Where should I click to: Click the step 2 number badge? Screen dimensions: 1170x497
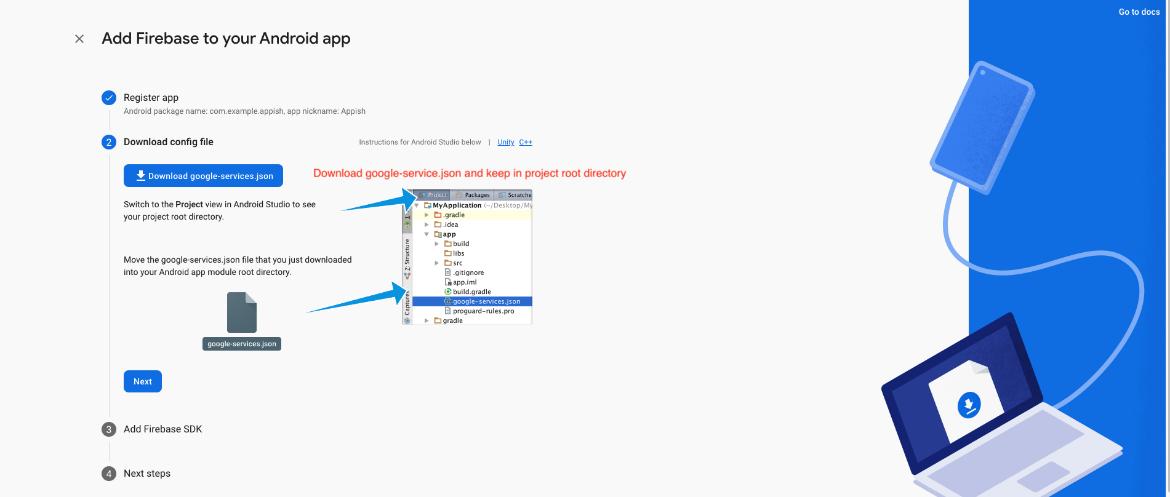[109, 142]
